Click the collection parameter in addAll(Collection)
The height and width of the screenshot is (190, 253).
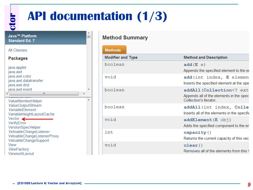click(x=217, y=90)
